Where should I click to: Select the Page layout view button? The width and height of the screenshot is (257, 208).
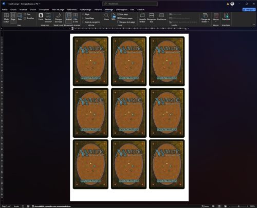[13, 18]
